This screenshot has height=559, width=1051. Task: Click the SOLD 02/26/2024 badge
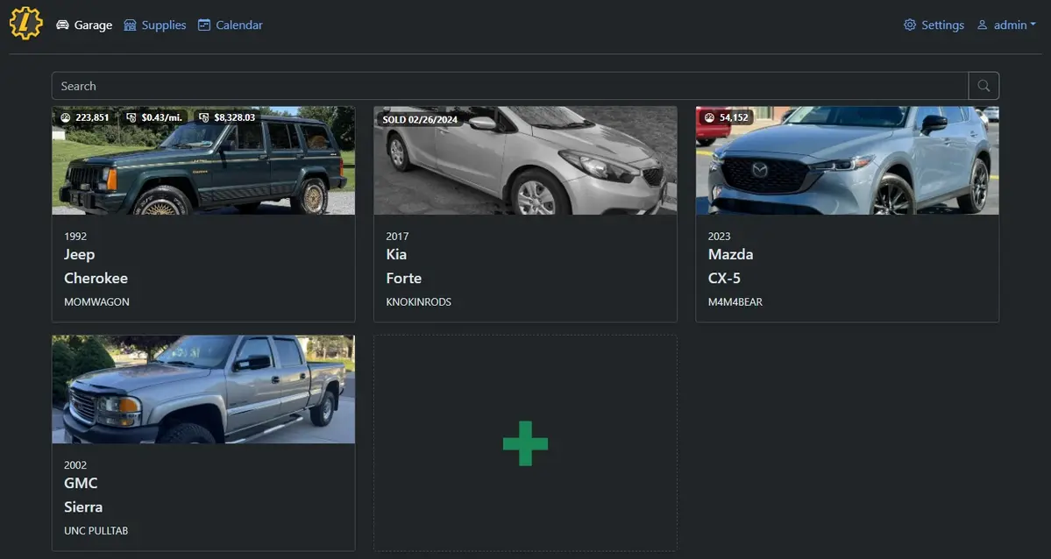[x=420, y=119]
